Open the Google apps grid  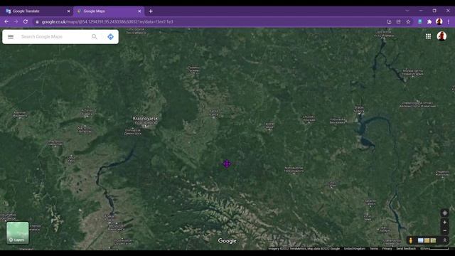tap(428, 36)
